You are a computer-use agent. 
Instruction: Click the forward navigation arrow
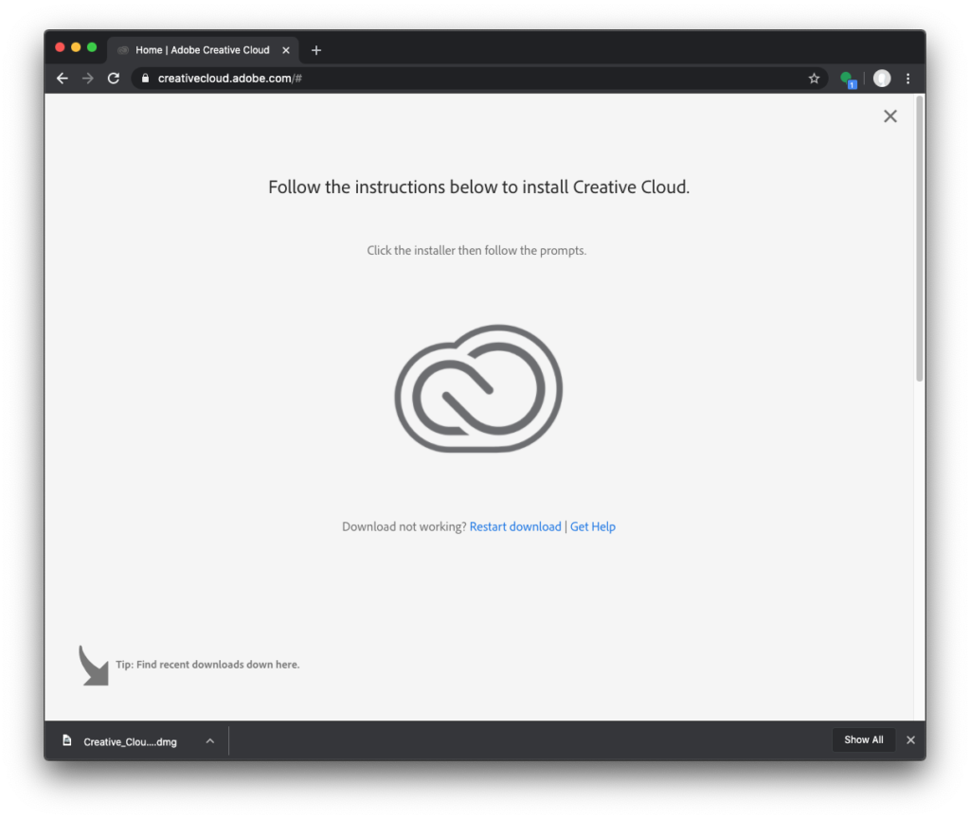point(88,79)
